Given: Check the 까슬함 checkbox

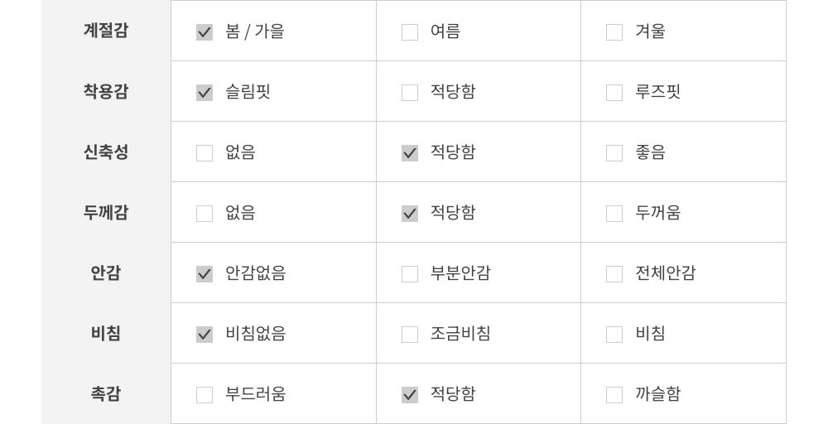Looking at the screenshot, I should (x=614, y=395).
